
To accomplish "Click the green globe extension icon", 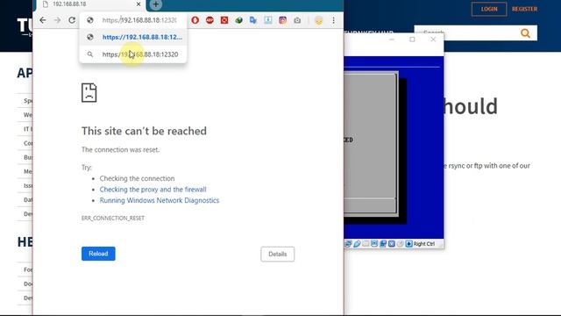I will [238, 20].
